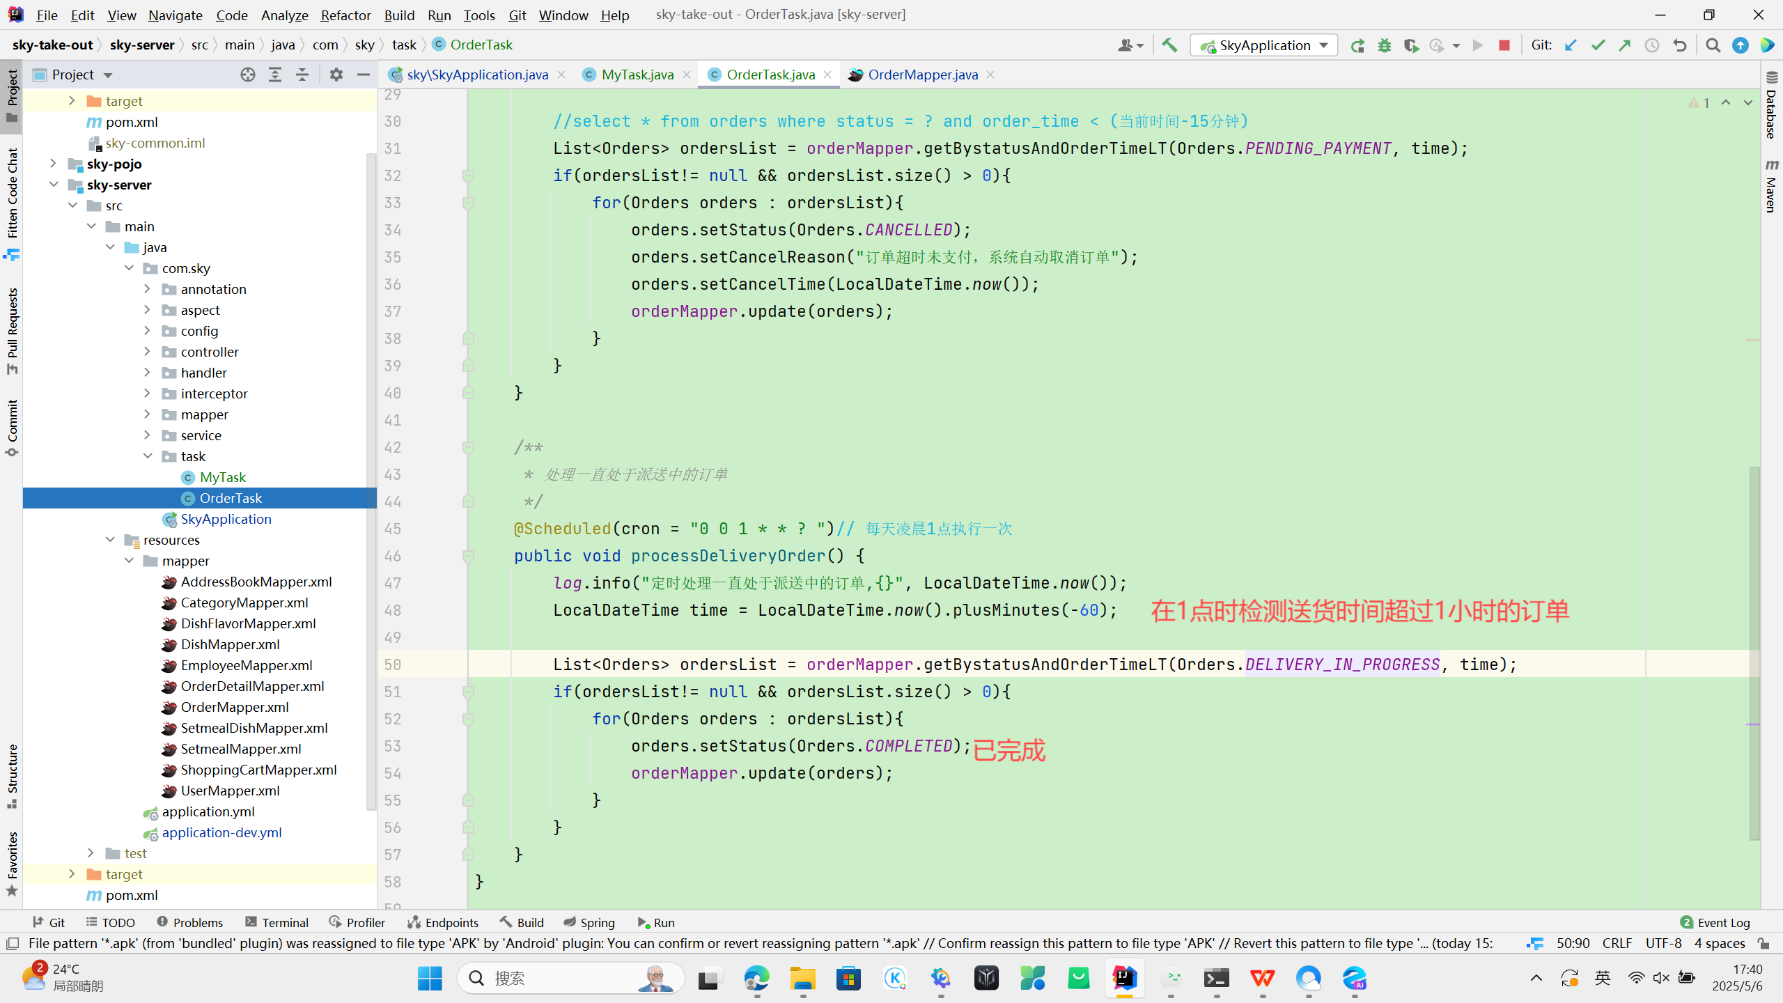This screenshot has height=1003, width=1783.
Task: Click the Debug SkyApplication bug icon
Action: click(x=1385, y=45)
